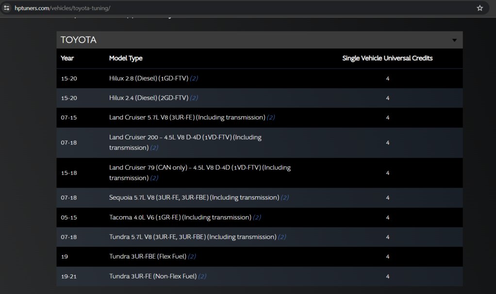Click credits value 4 in Tundra 5.7L V8 row
496x294 pixels.
click(x=387, y=237)
